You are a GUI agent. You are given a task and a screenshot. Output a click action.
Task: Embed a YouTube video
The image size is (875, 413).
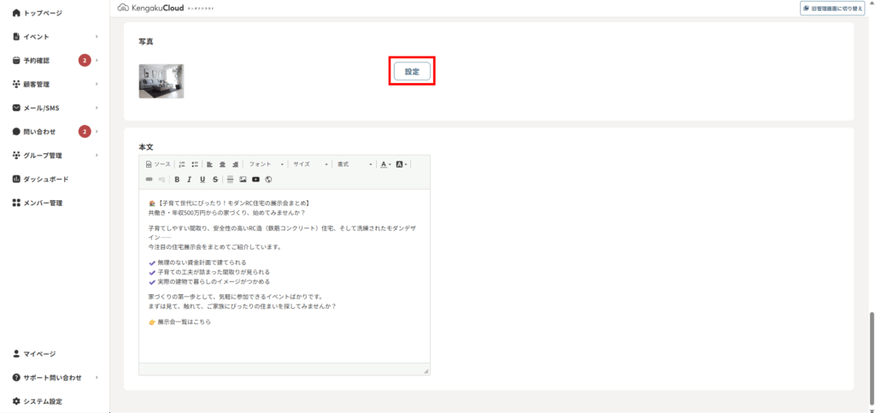(255, 180)
